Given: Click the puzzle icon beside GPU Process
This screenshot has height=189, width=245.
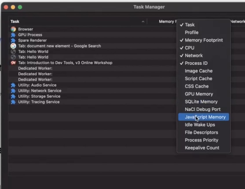Looking at the screenshot, I should pos(13,35).
